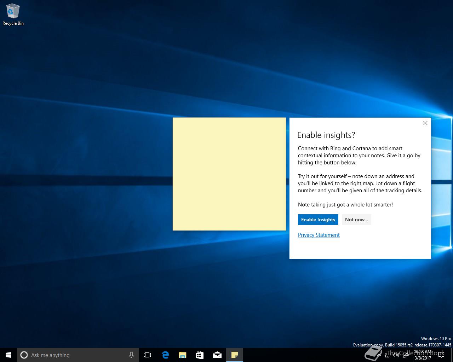Open the volume control tray icon
This screenshot has height=362, width=453.
[396, 355]
